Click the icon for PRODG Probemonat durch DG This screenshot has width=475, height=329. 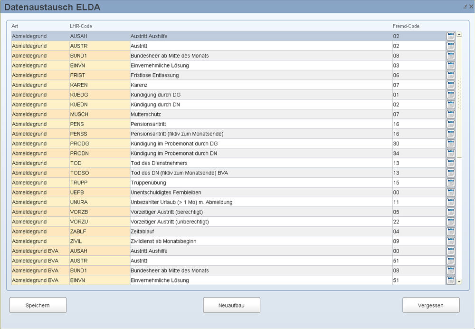tap(450, 144)
